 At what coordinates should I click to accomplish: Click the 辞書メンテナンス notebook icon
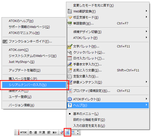pos(70,82)
